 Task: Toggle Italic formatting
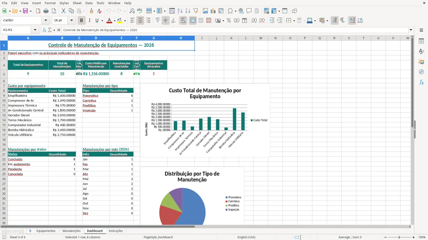[x=89, y=21]
